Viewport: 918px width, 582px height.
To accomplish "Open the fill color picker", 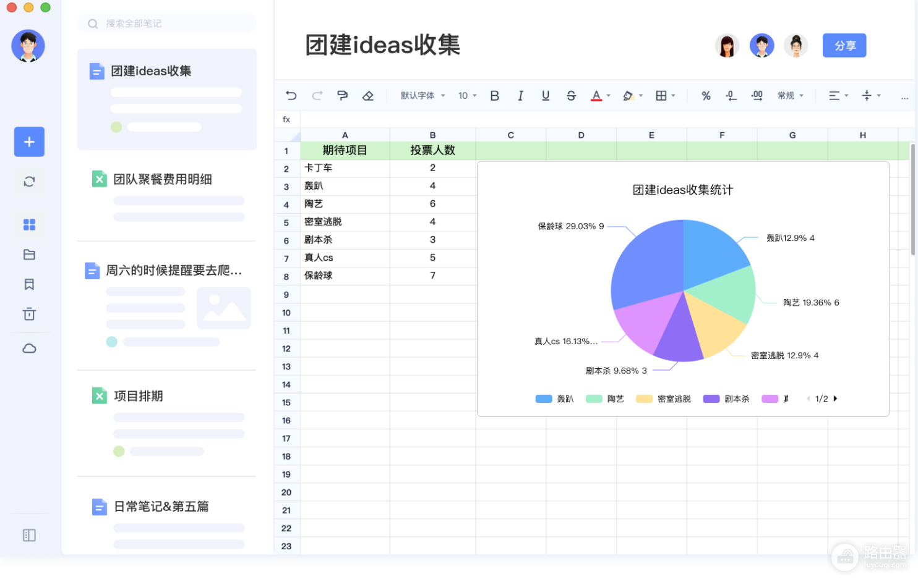I will point(633,96).
